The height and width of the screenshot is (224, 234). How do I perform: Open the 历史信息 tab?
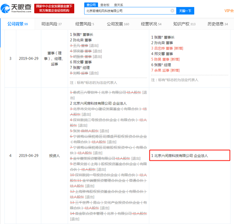click(x=218, y=24)
